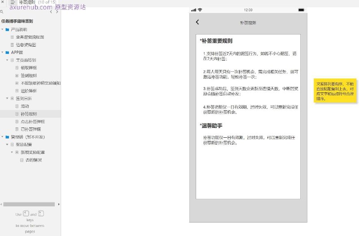Collapse the 主页面签到 tree arrow
359x236 pixels.
[x=7, y=60]
